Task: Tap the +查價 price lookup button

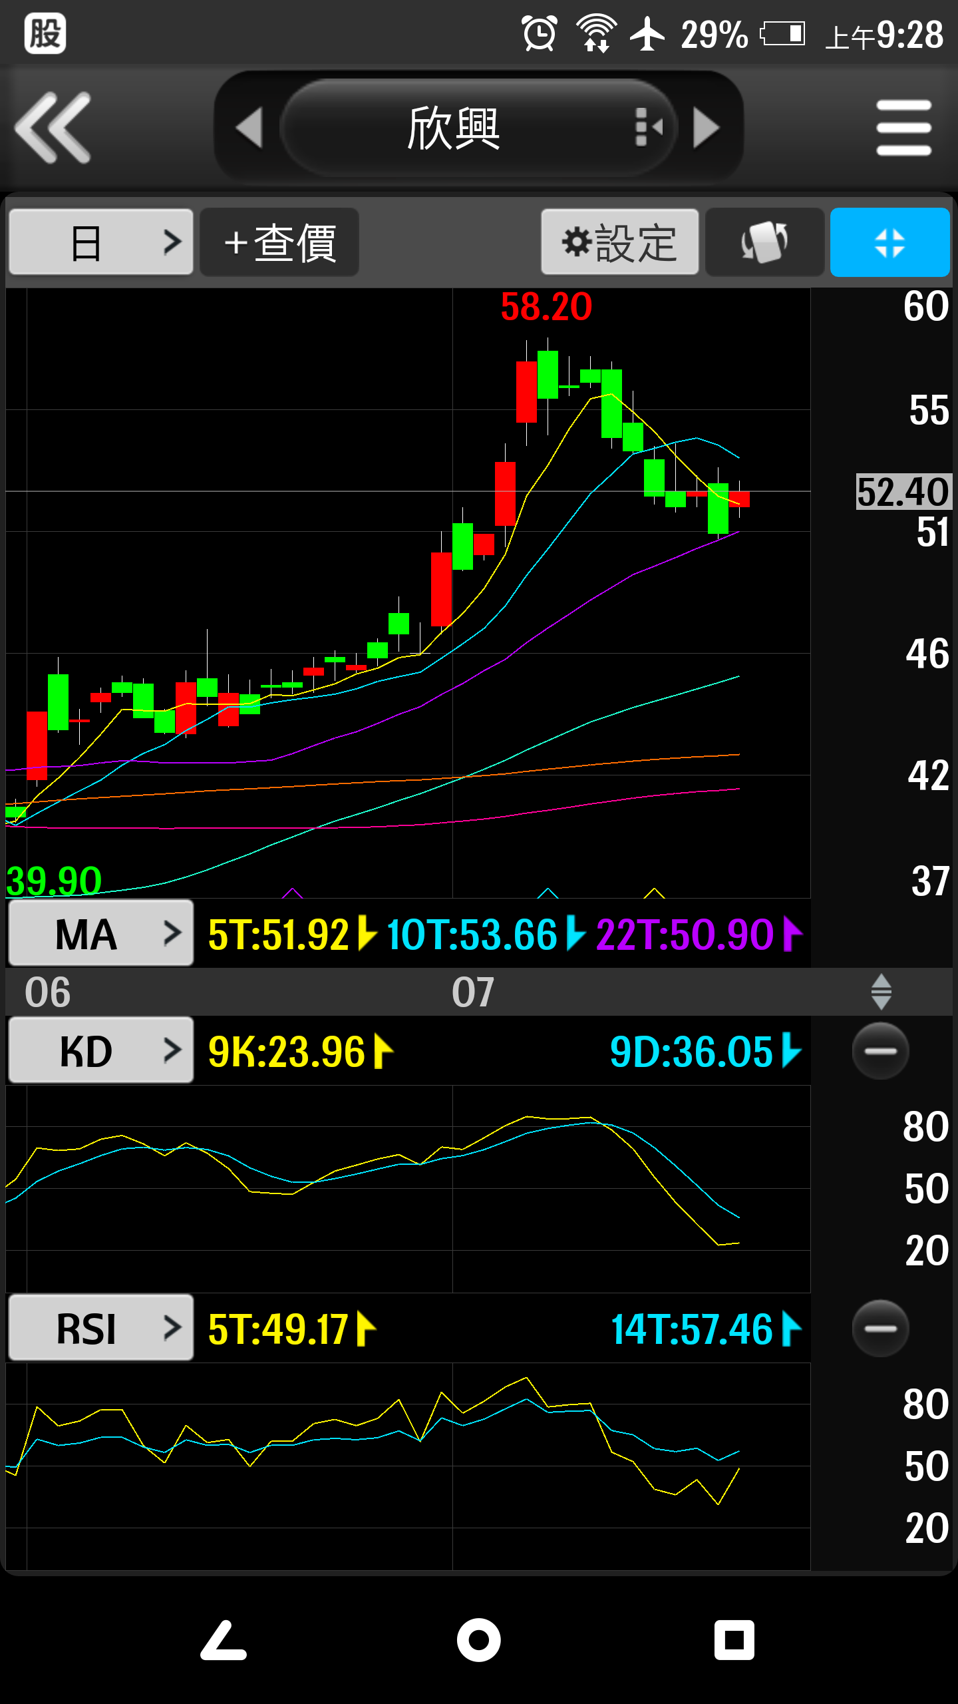Action: (x=279, y=242)
